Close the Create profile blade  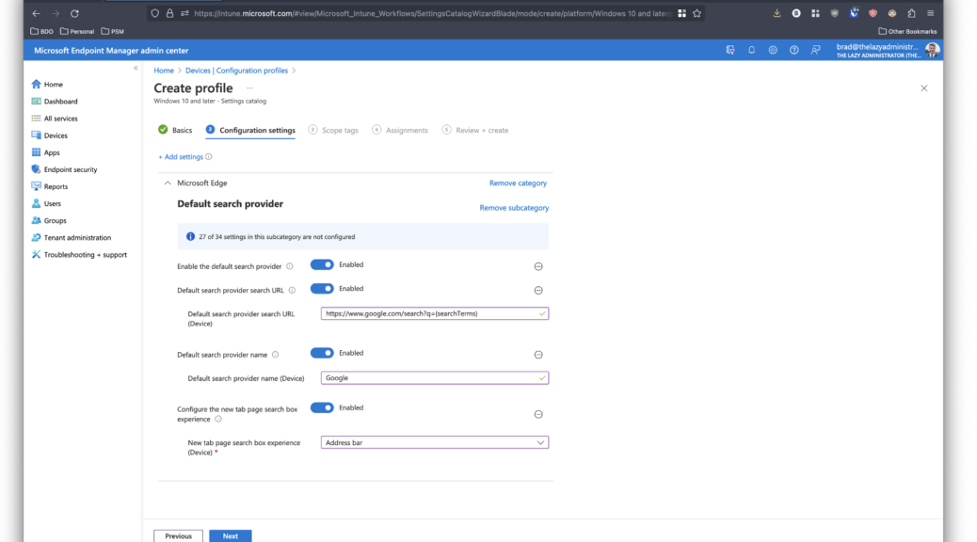(x=924, y=88)
